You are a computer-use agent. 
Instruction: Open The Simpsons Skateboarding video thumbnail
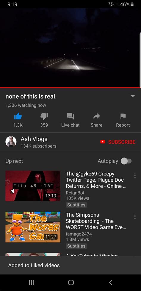pyautogui.click(x=33, y=227)
